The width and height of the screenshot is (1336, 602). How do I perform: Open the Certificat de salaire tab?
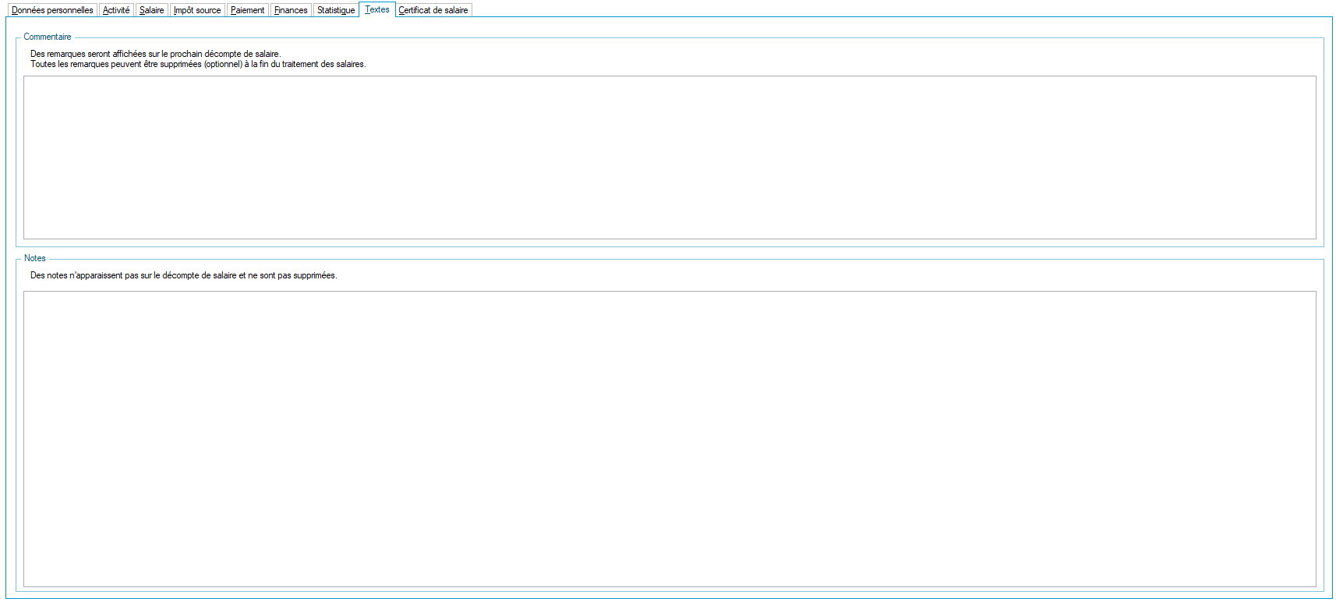point(433,10)
